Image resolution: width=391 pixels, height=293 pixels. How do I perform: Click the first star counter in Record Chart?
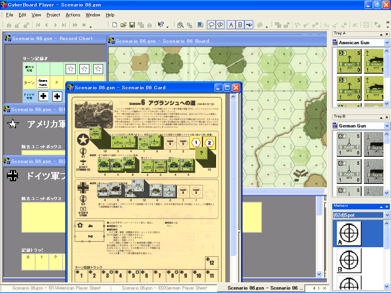[71, 69]
